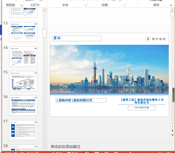Click the thumbnail pane scroll-down arrow
This screenshot has height=153, width=175.
[45, 148]
